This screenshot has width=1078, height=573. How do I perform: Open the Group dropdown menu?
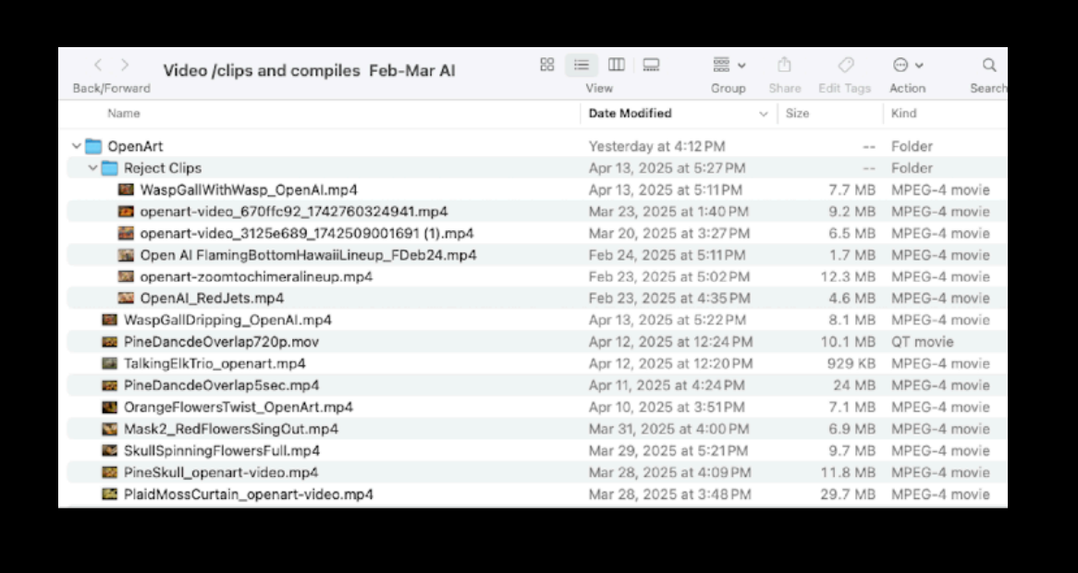pyautogui.click(x=729, y=65)
